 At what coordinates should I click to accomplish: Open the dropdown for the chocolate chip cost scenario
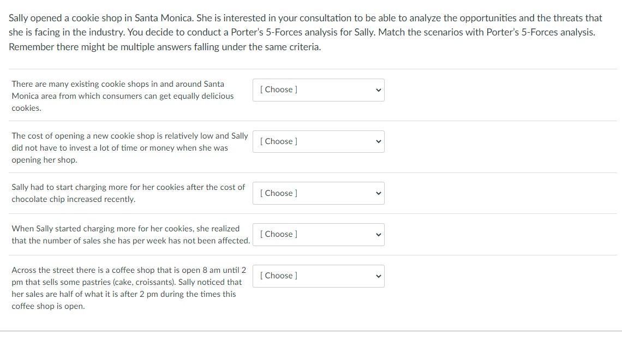pyautogui.click(x=318, y=193)
